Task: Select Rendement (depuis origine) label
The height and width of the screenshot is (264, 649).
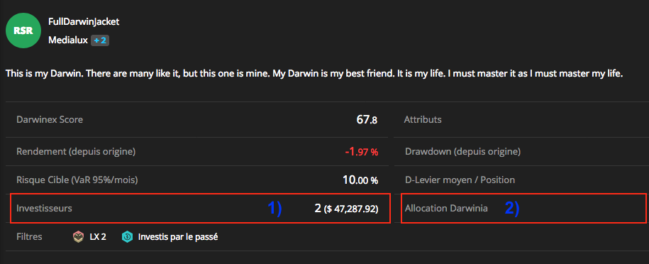Action: (76, 152)
